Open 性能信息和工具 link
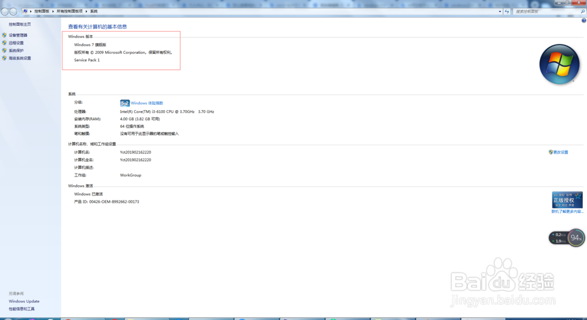 point(22,309)
